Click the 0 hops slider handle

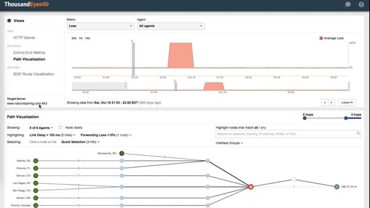[305, 118]
